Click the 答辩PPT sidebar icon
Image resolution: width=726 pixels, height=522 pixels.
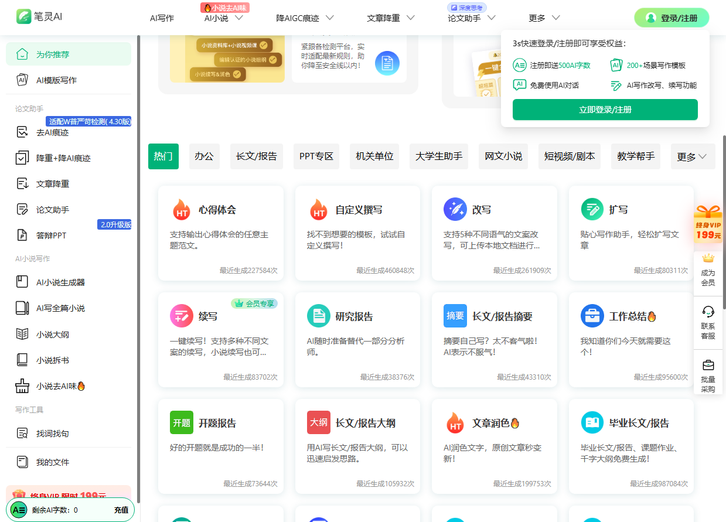22,236
